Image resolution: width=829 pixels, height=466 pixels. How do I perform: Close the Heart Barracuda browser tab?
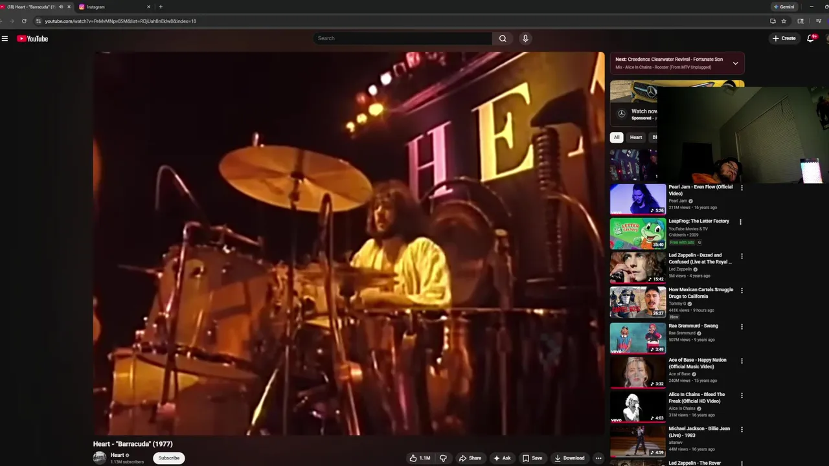69,6
